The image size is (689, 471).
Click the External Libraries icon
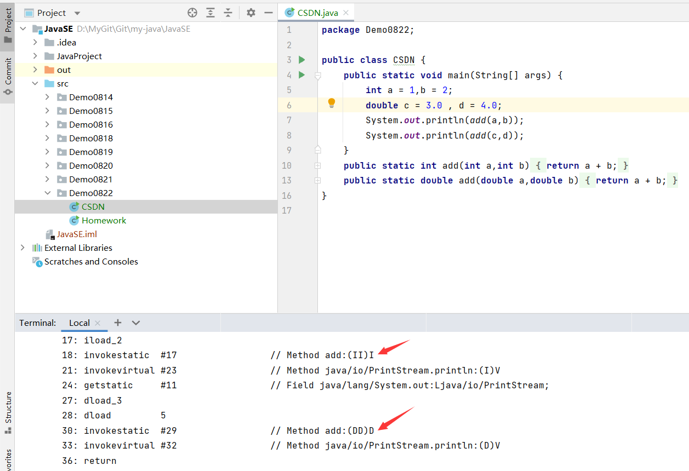tap(37, 248)
